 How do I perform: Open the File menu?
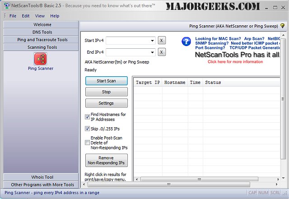[x=13, y=16]
